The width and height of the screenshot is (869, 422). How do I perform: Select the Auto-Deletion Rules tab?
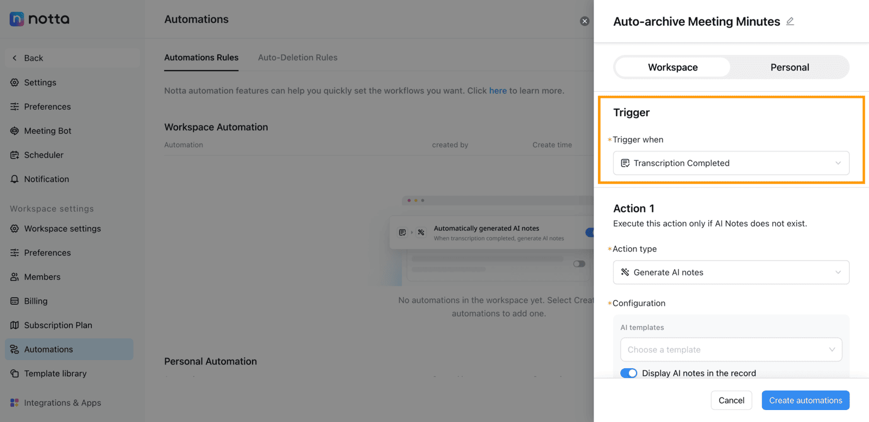(298, 58)
